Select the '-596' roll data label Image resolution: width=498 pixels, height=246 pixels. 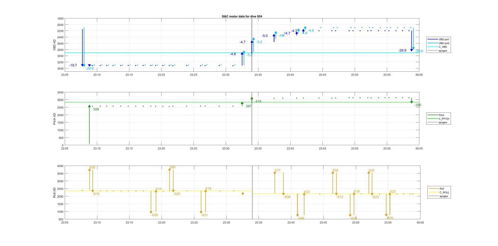[x=301, y=218]
